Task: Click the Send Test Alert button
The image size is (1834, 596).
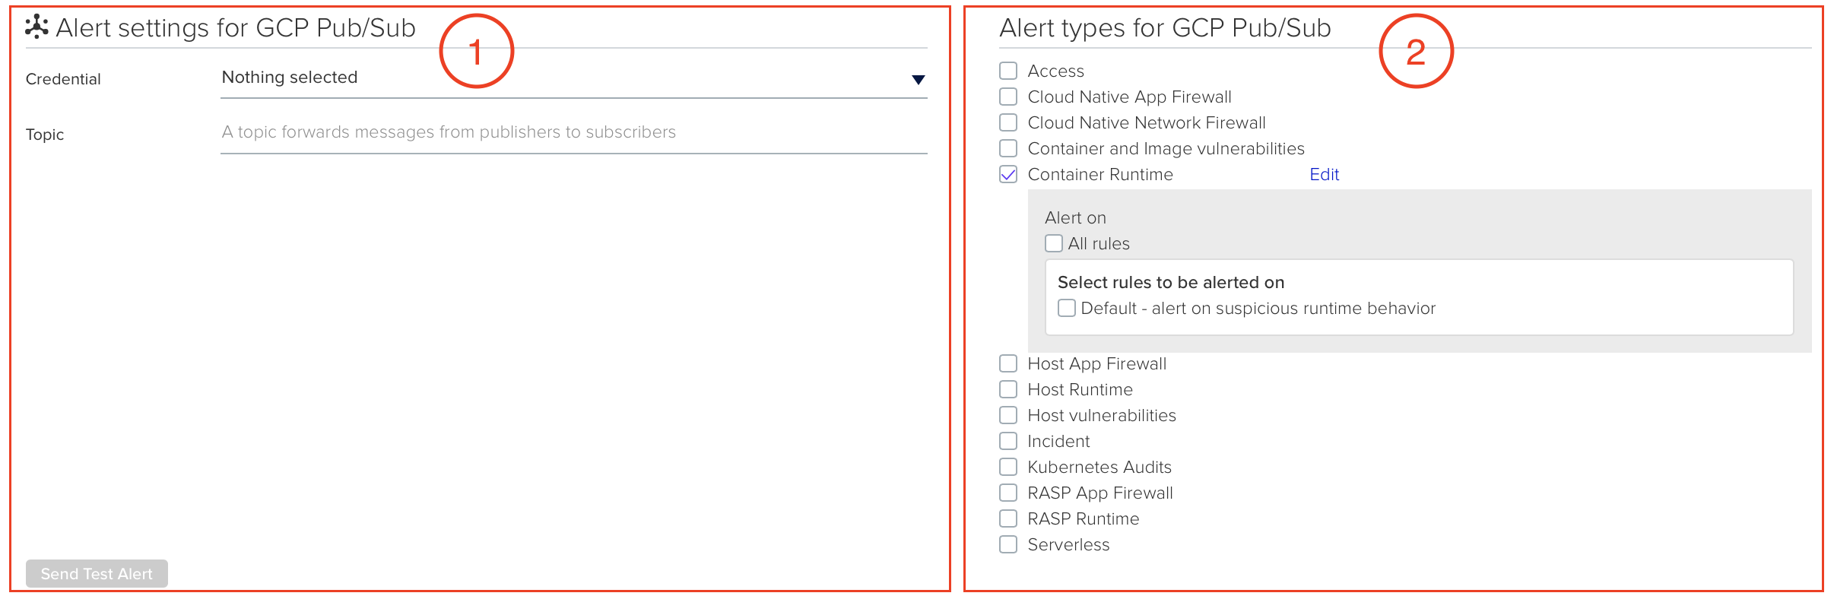Action: pos(97,574)
